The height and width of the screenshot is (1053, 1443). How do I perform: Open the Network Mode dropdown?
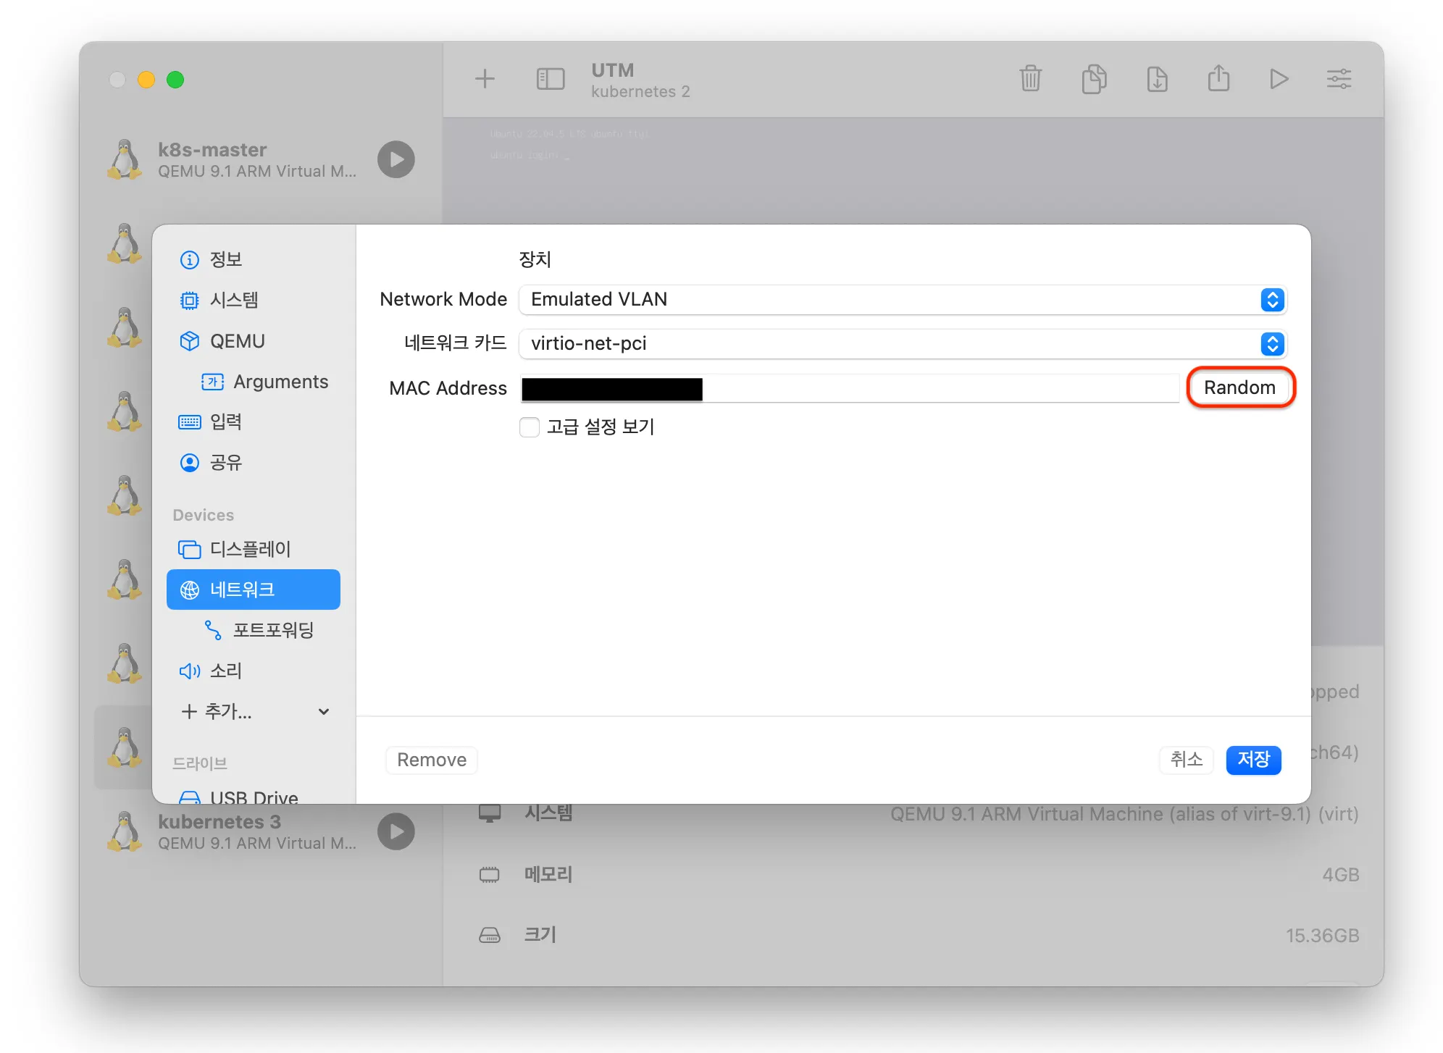point(902,300)
